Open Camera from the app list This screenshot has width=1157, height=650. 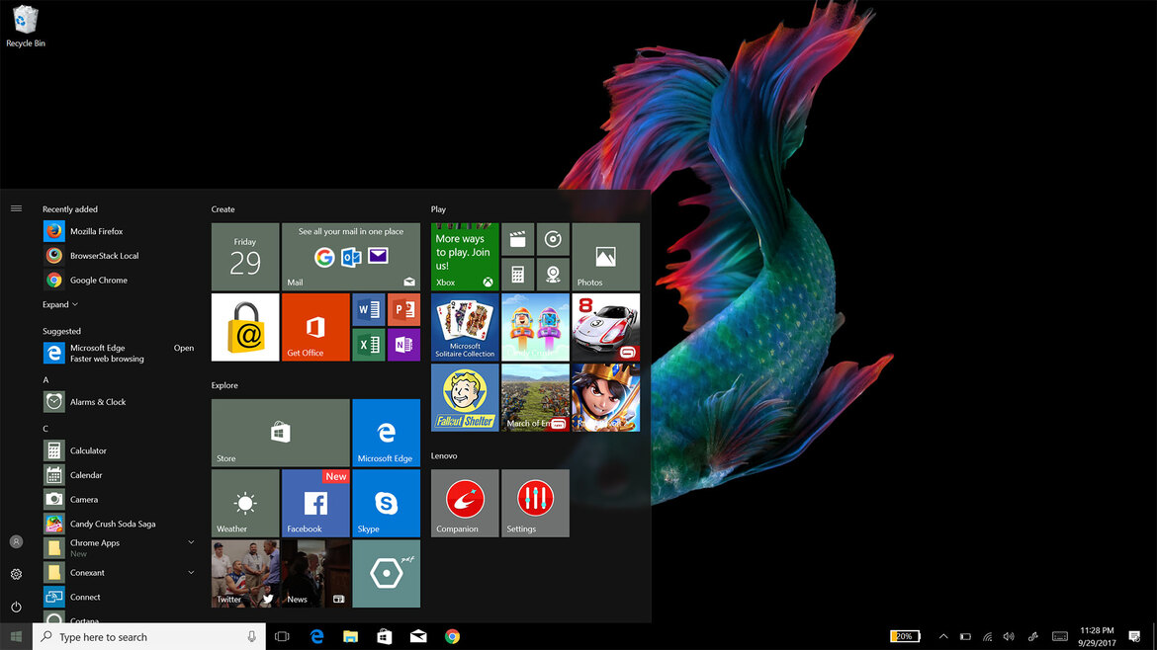click(118, 499)
